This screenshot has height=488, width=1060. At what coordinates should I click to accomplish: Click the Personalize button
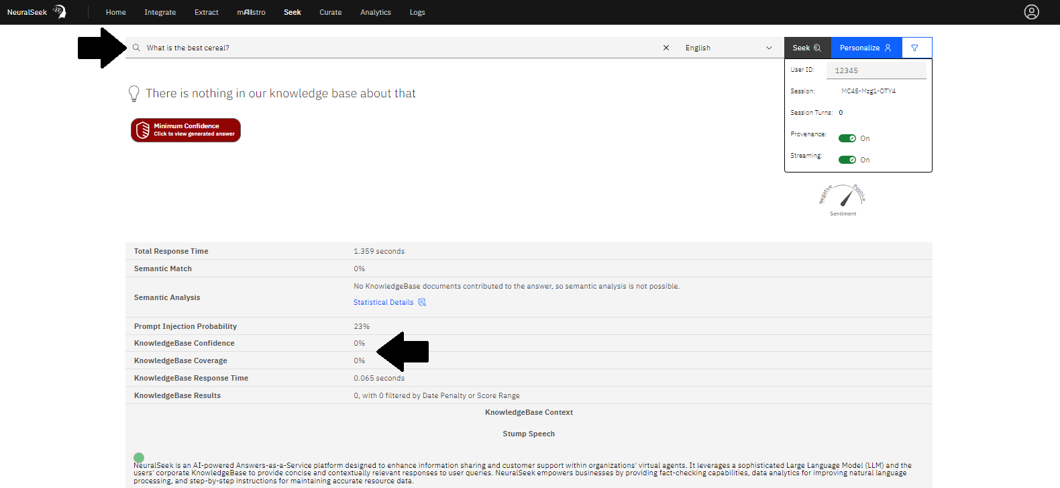click(x=865, y=48)
